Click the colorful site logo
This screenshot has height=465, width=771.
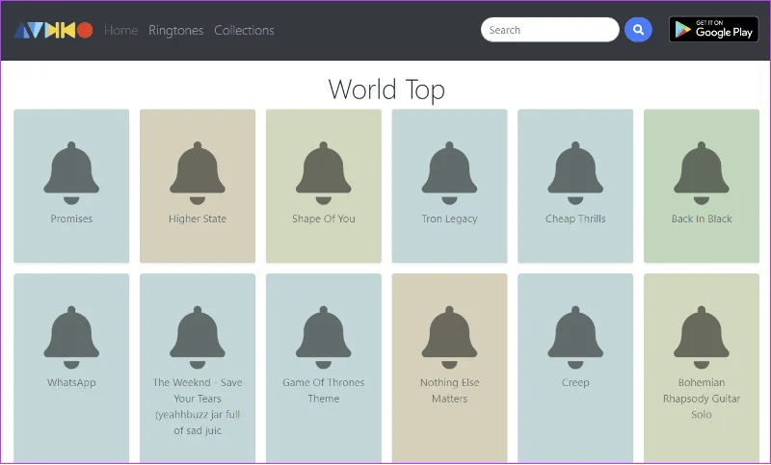pos(53,31)
